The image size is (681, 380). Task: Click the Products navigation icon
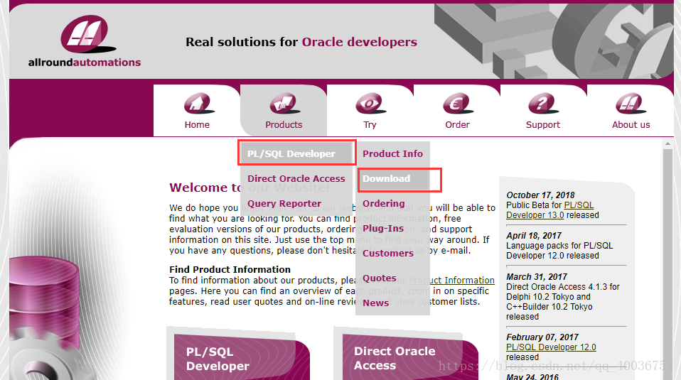[x=284, y=103]
